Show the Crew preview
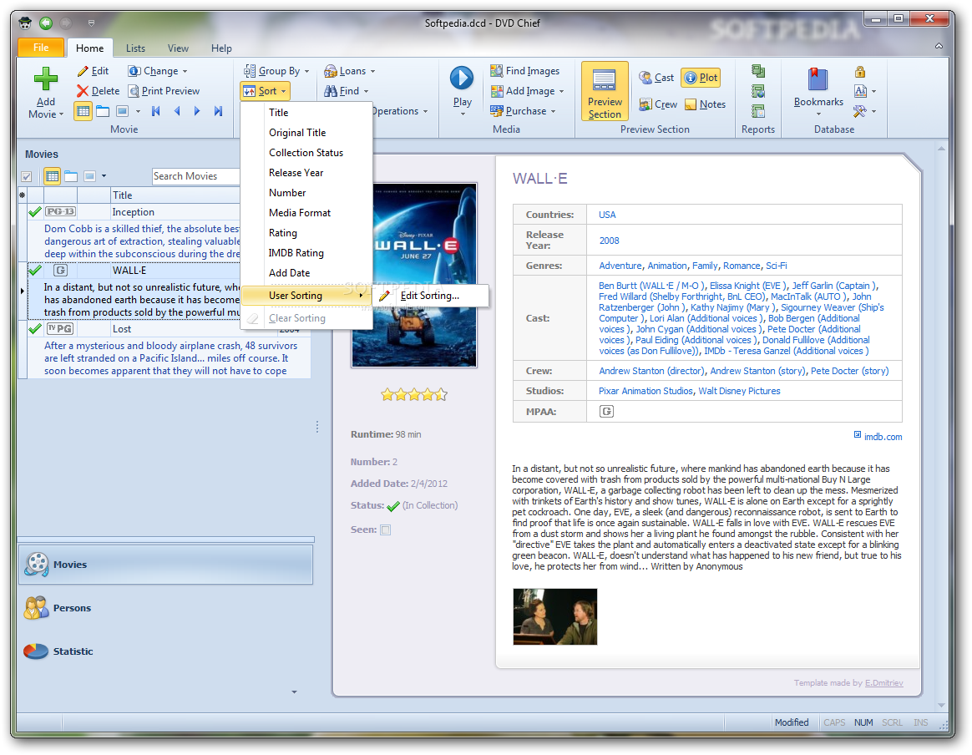This screenshot has height=755, width=972. click(x=658, y=104)
